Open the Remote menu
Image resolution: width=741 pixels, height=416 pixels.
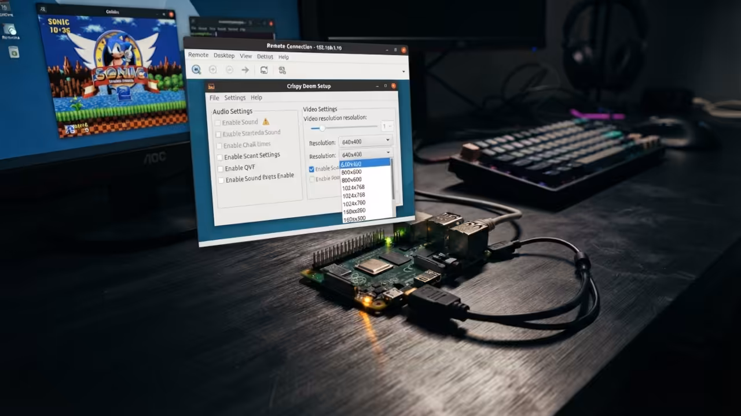pos(198,55)
